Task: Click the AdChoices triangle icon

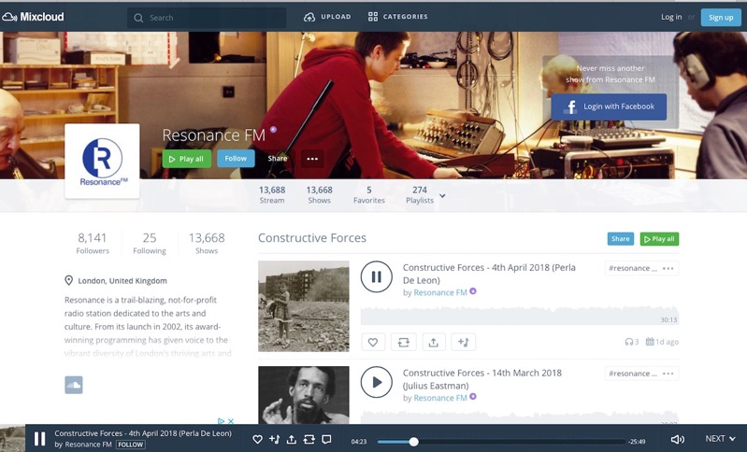Action: [221, 421]
